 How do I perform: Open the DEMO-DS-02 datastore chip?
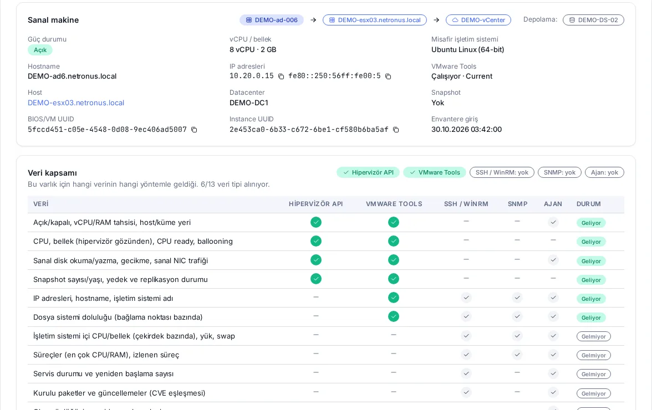(x=593, y=20)
